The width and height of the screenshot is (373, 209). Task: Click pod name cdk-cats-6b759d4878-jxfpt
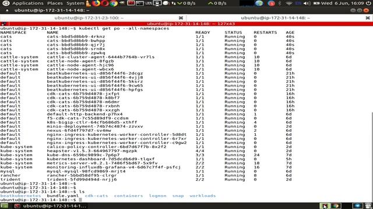(83, 93)
